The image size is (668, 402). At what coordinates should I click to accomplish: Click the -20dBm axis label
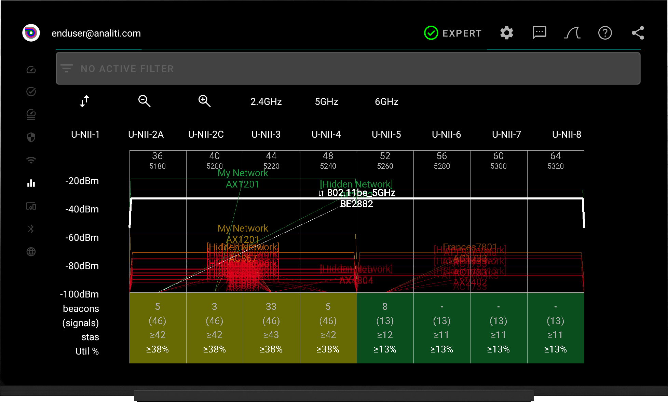(x=82, y=181)
